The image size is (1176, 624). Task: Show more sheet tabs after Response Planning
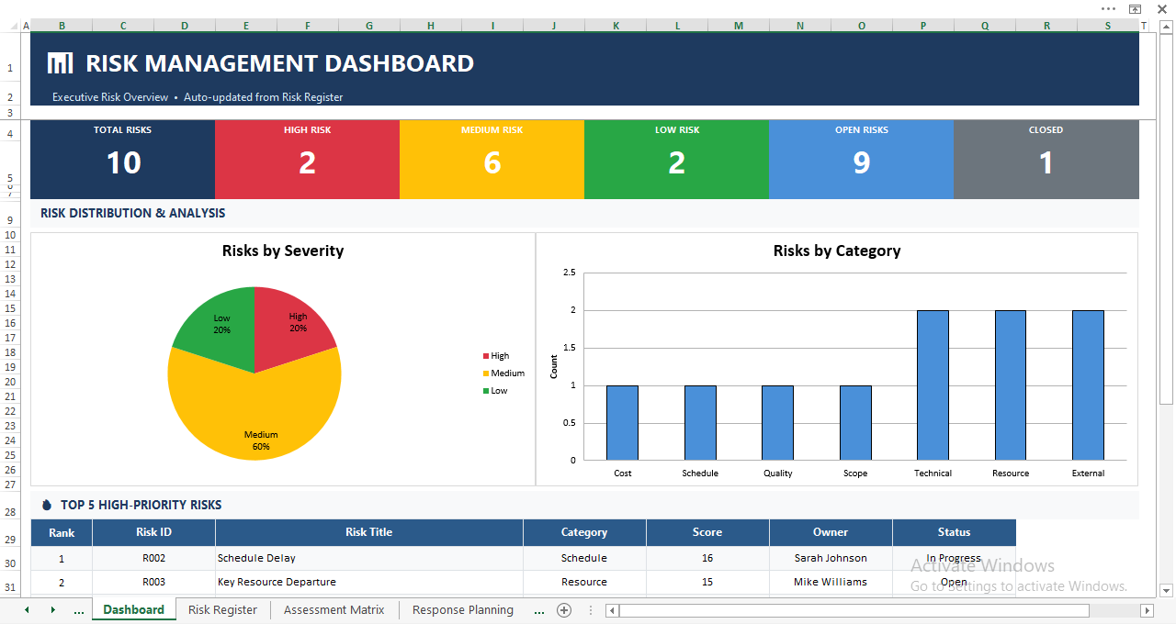[x=539, y=610]
